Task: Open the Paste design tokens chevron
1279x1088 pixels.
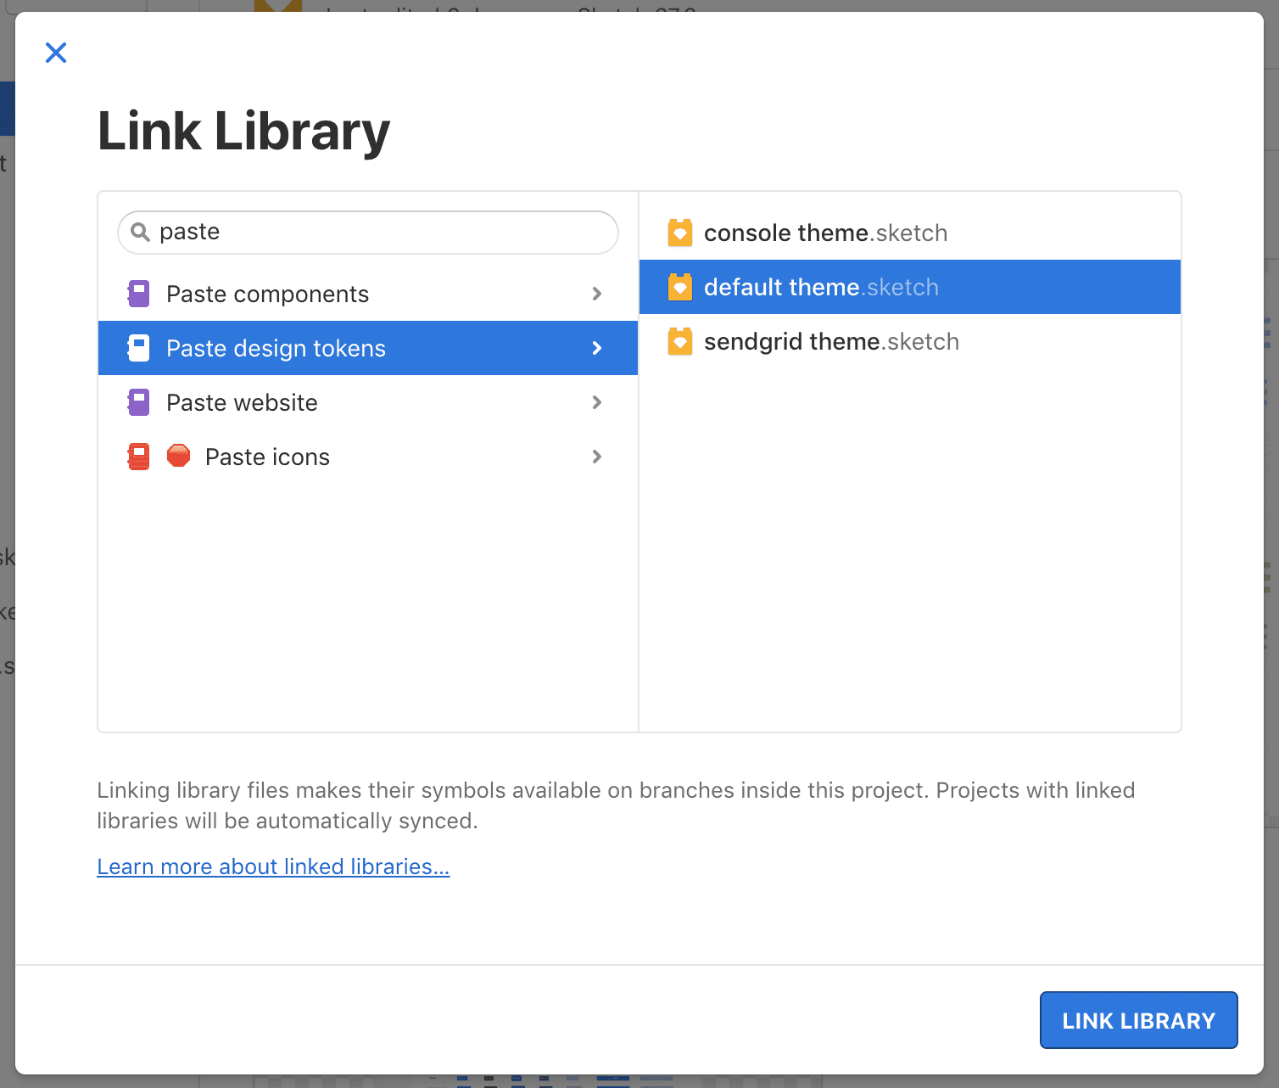Action: pos(597,348)
